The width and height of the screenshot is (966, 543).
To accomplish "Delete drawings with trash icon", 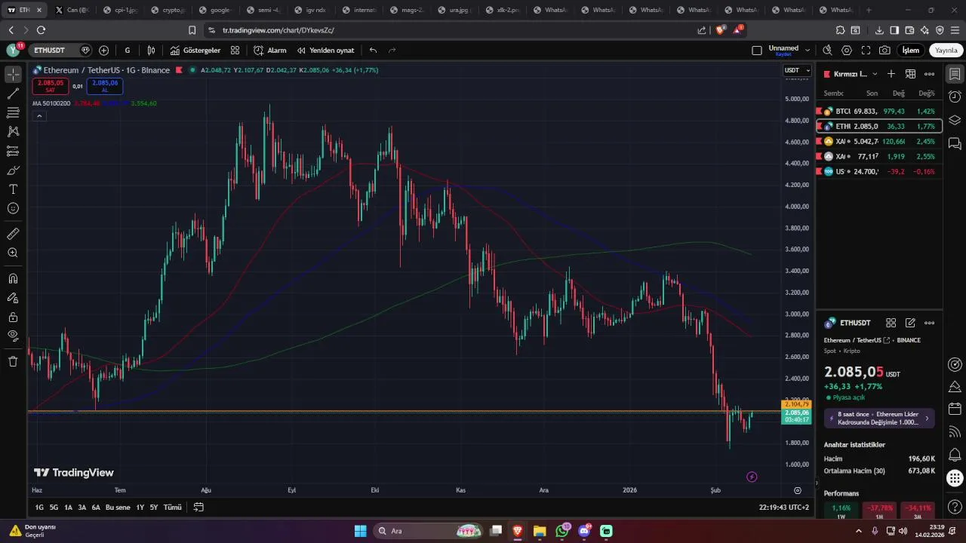I will (13, 361).
